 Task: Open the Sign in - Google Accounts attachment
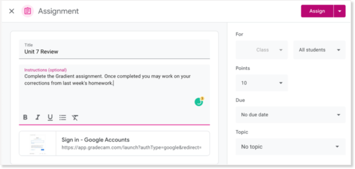click(95, 140)
